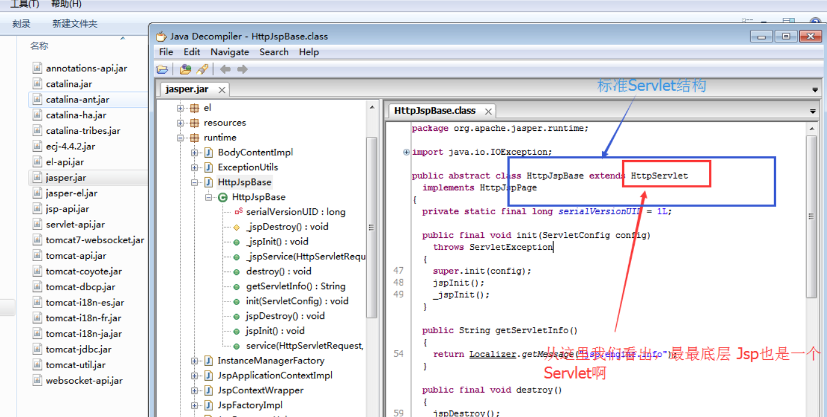This screenshot has width=827, height=417.
Task: Click the resources package icon
Action: click(x=194, y=123)
